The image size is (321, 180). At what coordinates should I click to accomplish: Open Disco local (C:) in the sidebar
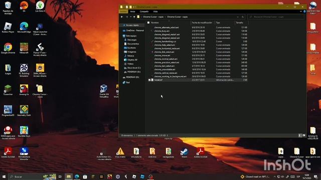(132, 68)
